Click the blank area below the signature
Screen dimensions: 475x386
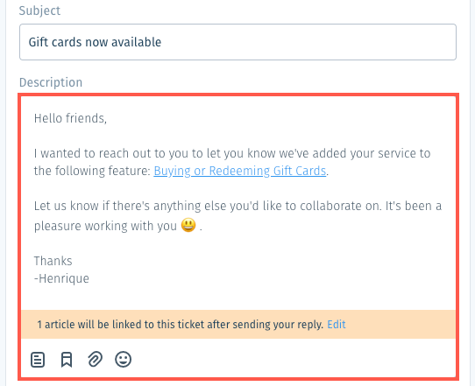point(238,298)
